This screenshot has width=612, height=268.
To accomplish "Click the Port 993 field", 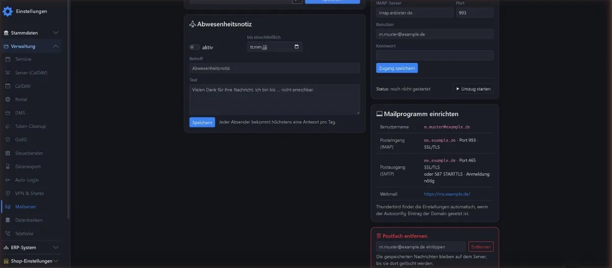I will coord(475,13).
